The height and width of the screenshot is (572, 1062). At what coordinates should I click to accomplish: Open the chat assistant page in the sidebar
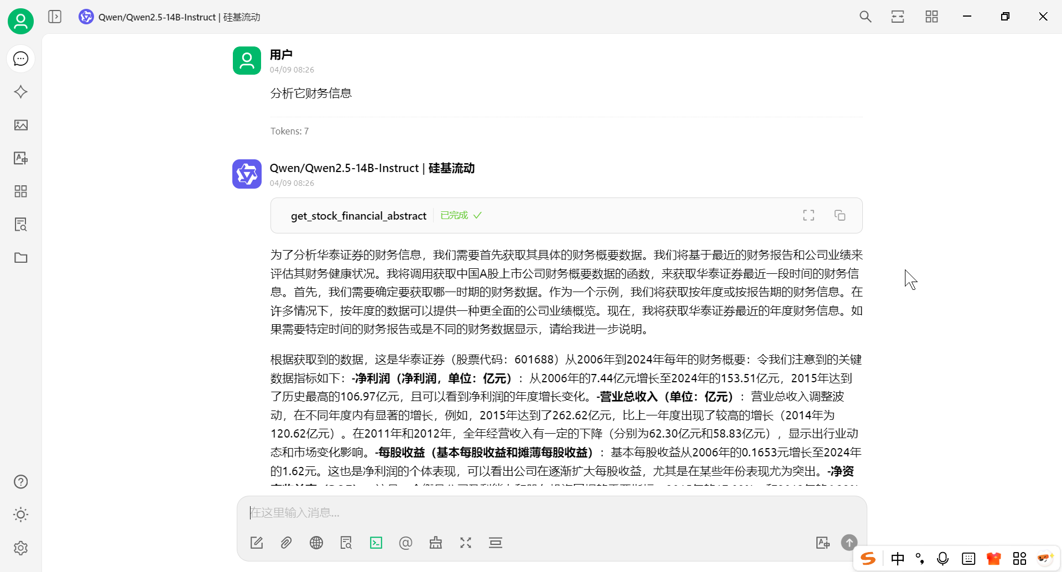[x=20, y=59]
